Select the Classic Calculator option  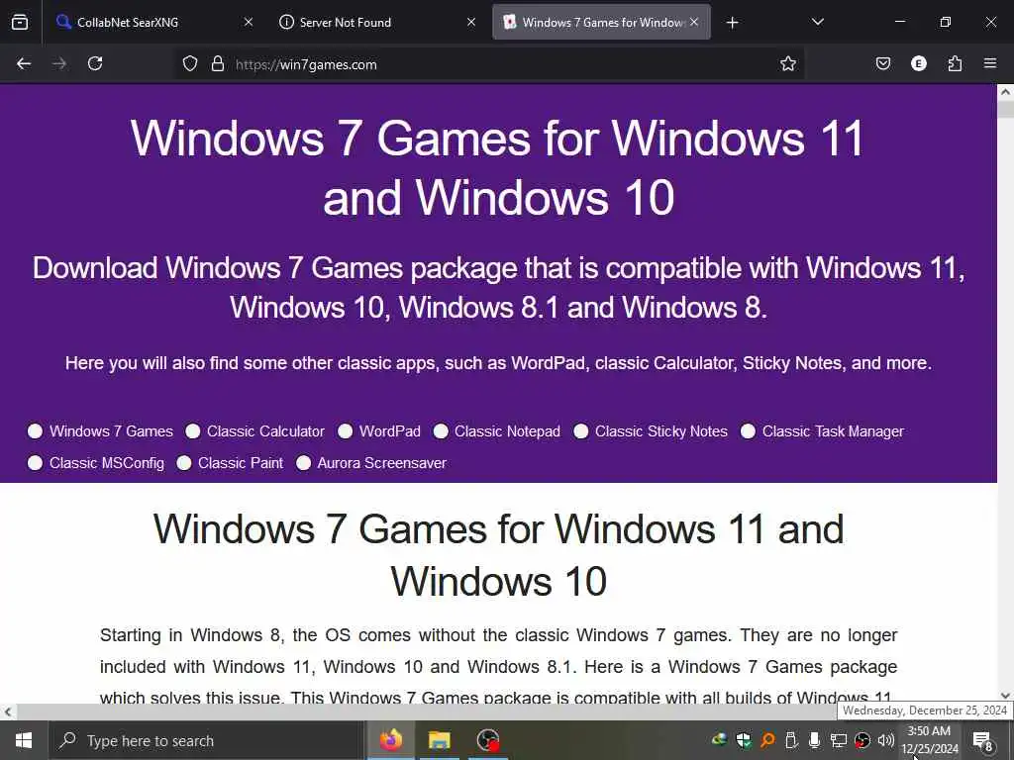click(193, 431)
